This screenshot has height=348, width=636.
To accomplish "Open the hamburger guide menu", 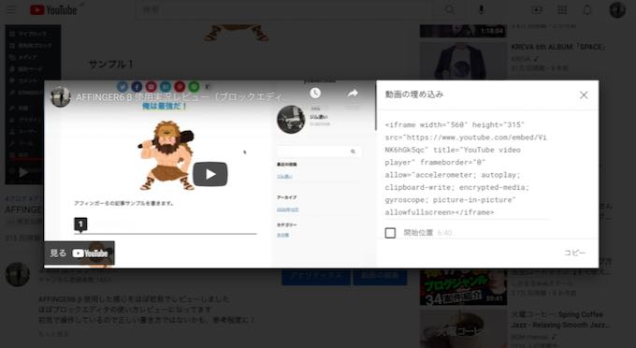I will pos(11,9).
